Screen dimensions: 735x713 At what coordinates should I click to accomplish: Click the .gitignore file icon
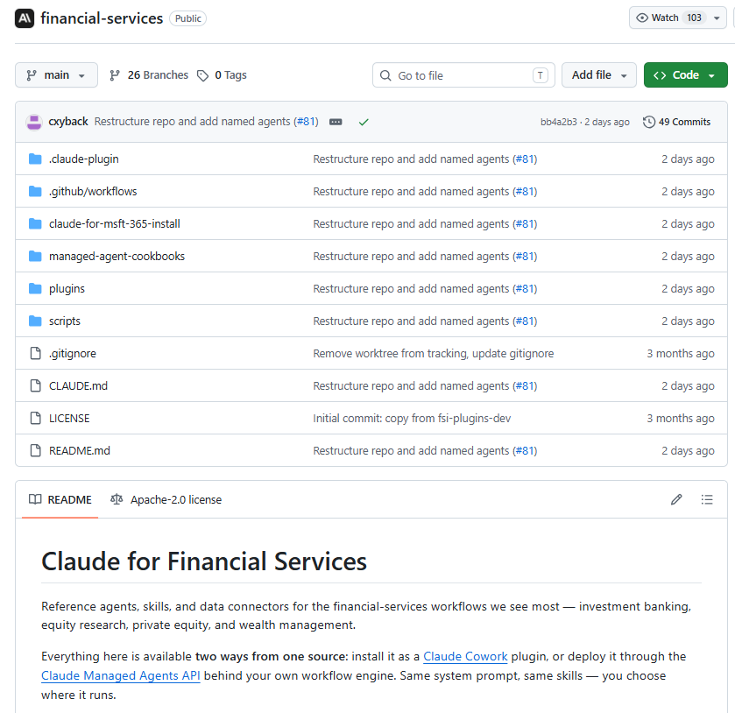pyautogui.click(x=35, y=353)
